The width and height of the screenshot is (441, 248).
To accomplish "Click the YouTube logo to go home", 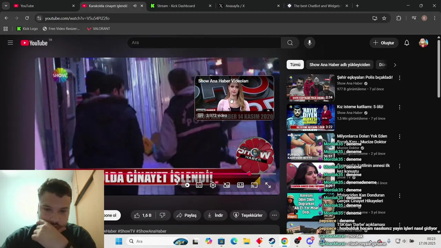I will pyautogui.click(x=34, y=43).
